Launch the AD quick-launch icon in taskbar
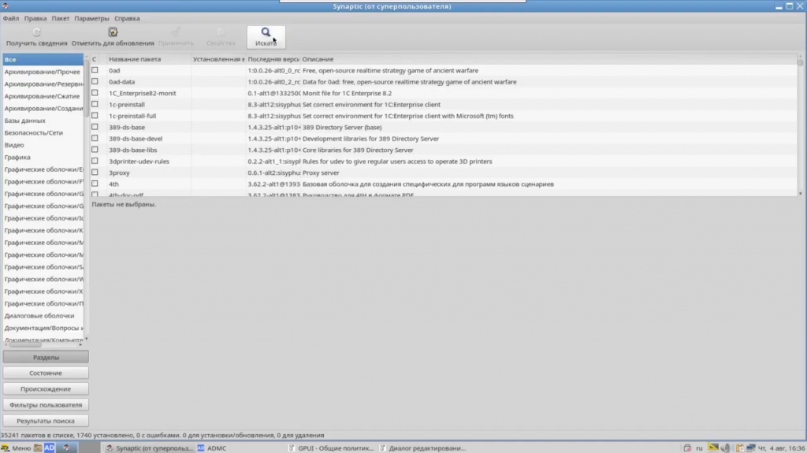This screenshot has width=807, height=453. pos(49,447)
